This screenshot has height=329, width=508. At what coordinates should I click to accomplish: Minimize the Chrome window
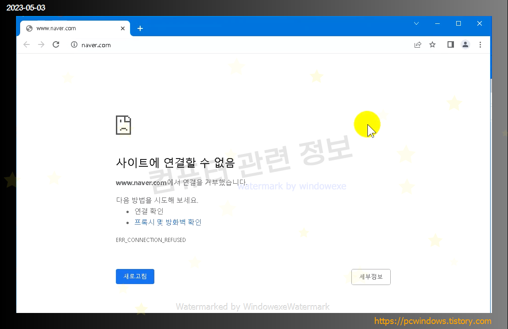[x=437, y=23]
